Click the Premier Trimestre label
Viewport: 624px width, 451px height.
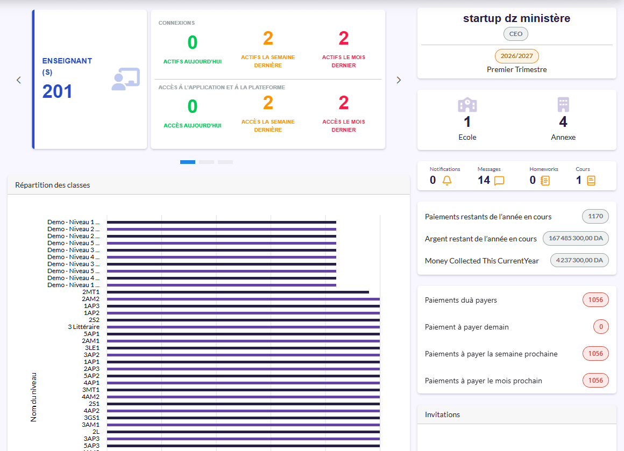(516, 69)
